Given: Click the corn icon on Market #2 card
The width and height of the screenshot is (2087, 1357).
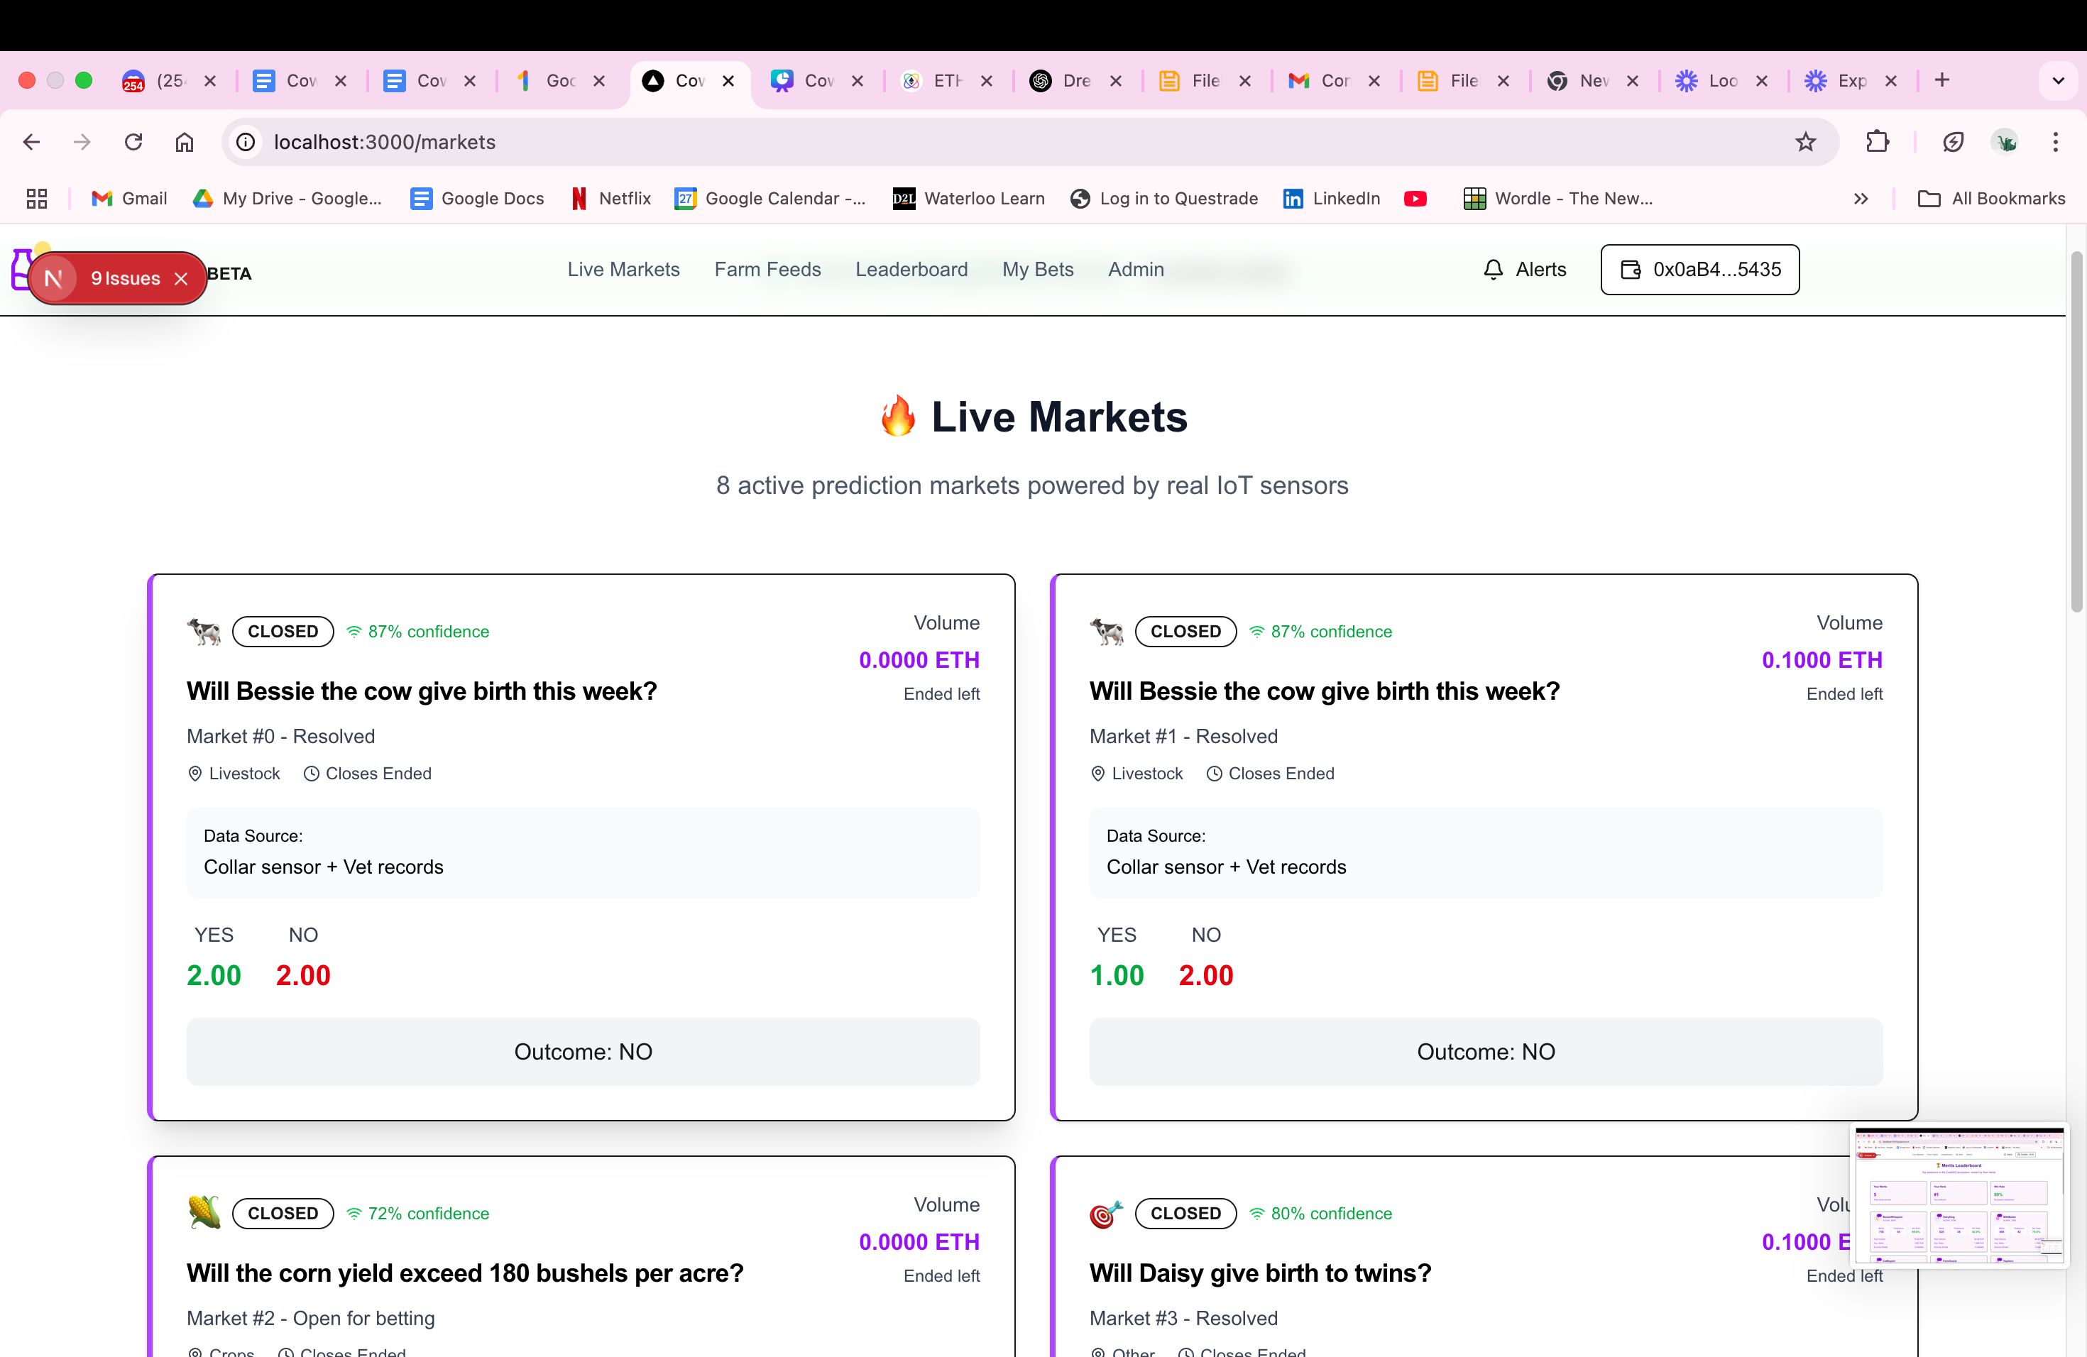Looking at the screenshot, I should pyautogui.click(x=204, y=1213).
